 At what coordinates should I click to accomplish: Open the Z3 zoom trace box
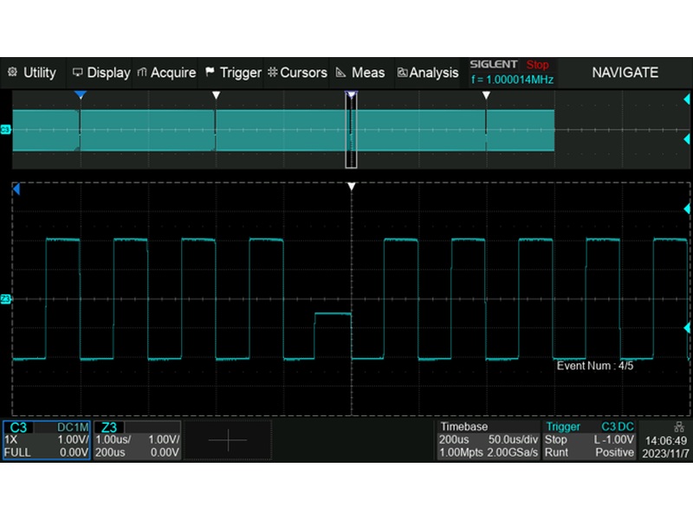tap(137, 440)
